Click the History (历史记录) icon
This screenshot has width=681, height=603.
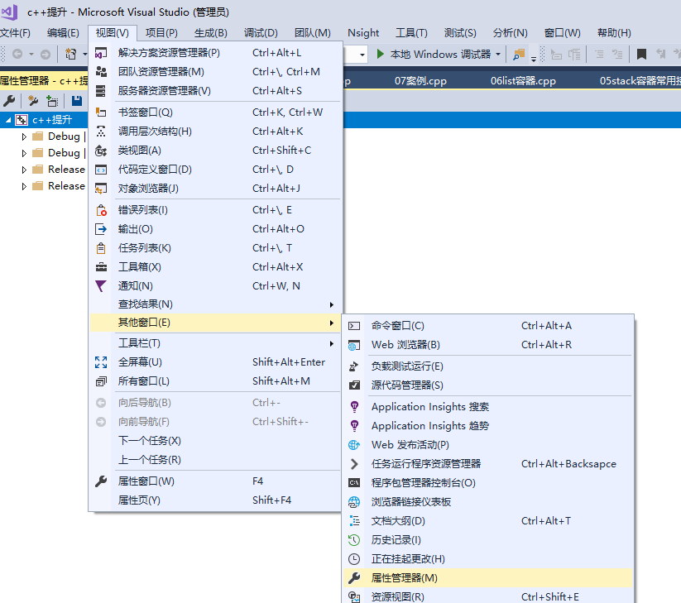click(354, 540)
